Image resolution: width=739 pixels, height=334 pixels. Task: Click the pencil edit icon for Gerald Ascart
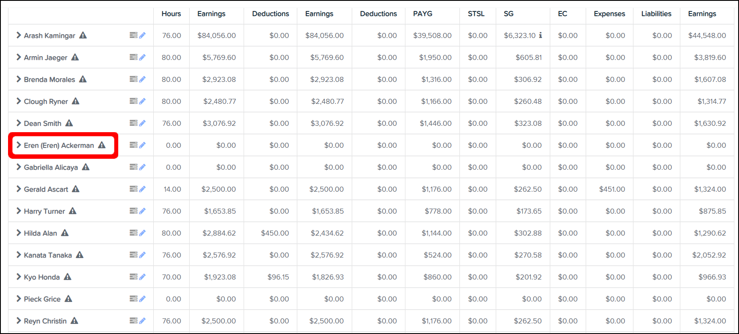(x=143, y=189)
